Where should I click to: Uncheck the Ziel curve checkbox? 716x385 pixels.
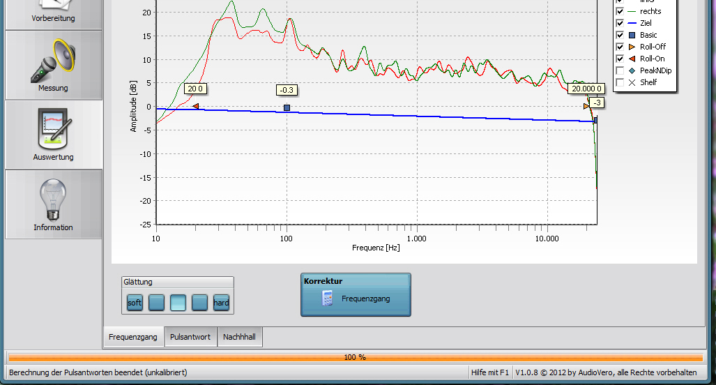[x=620, y=23]
